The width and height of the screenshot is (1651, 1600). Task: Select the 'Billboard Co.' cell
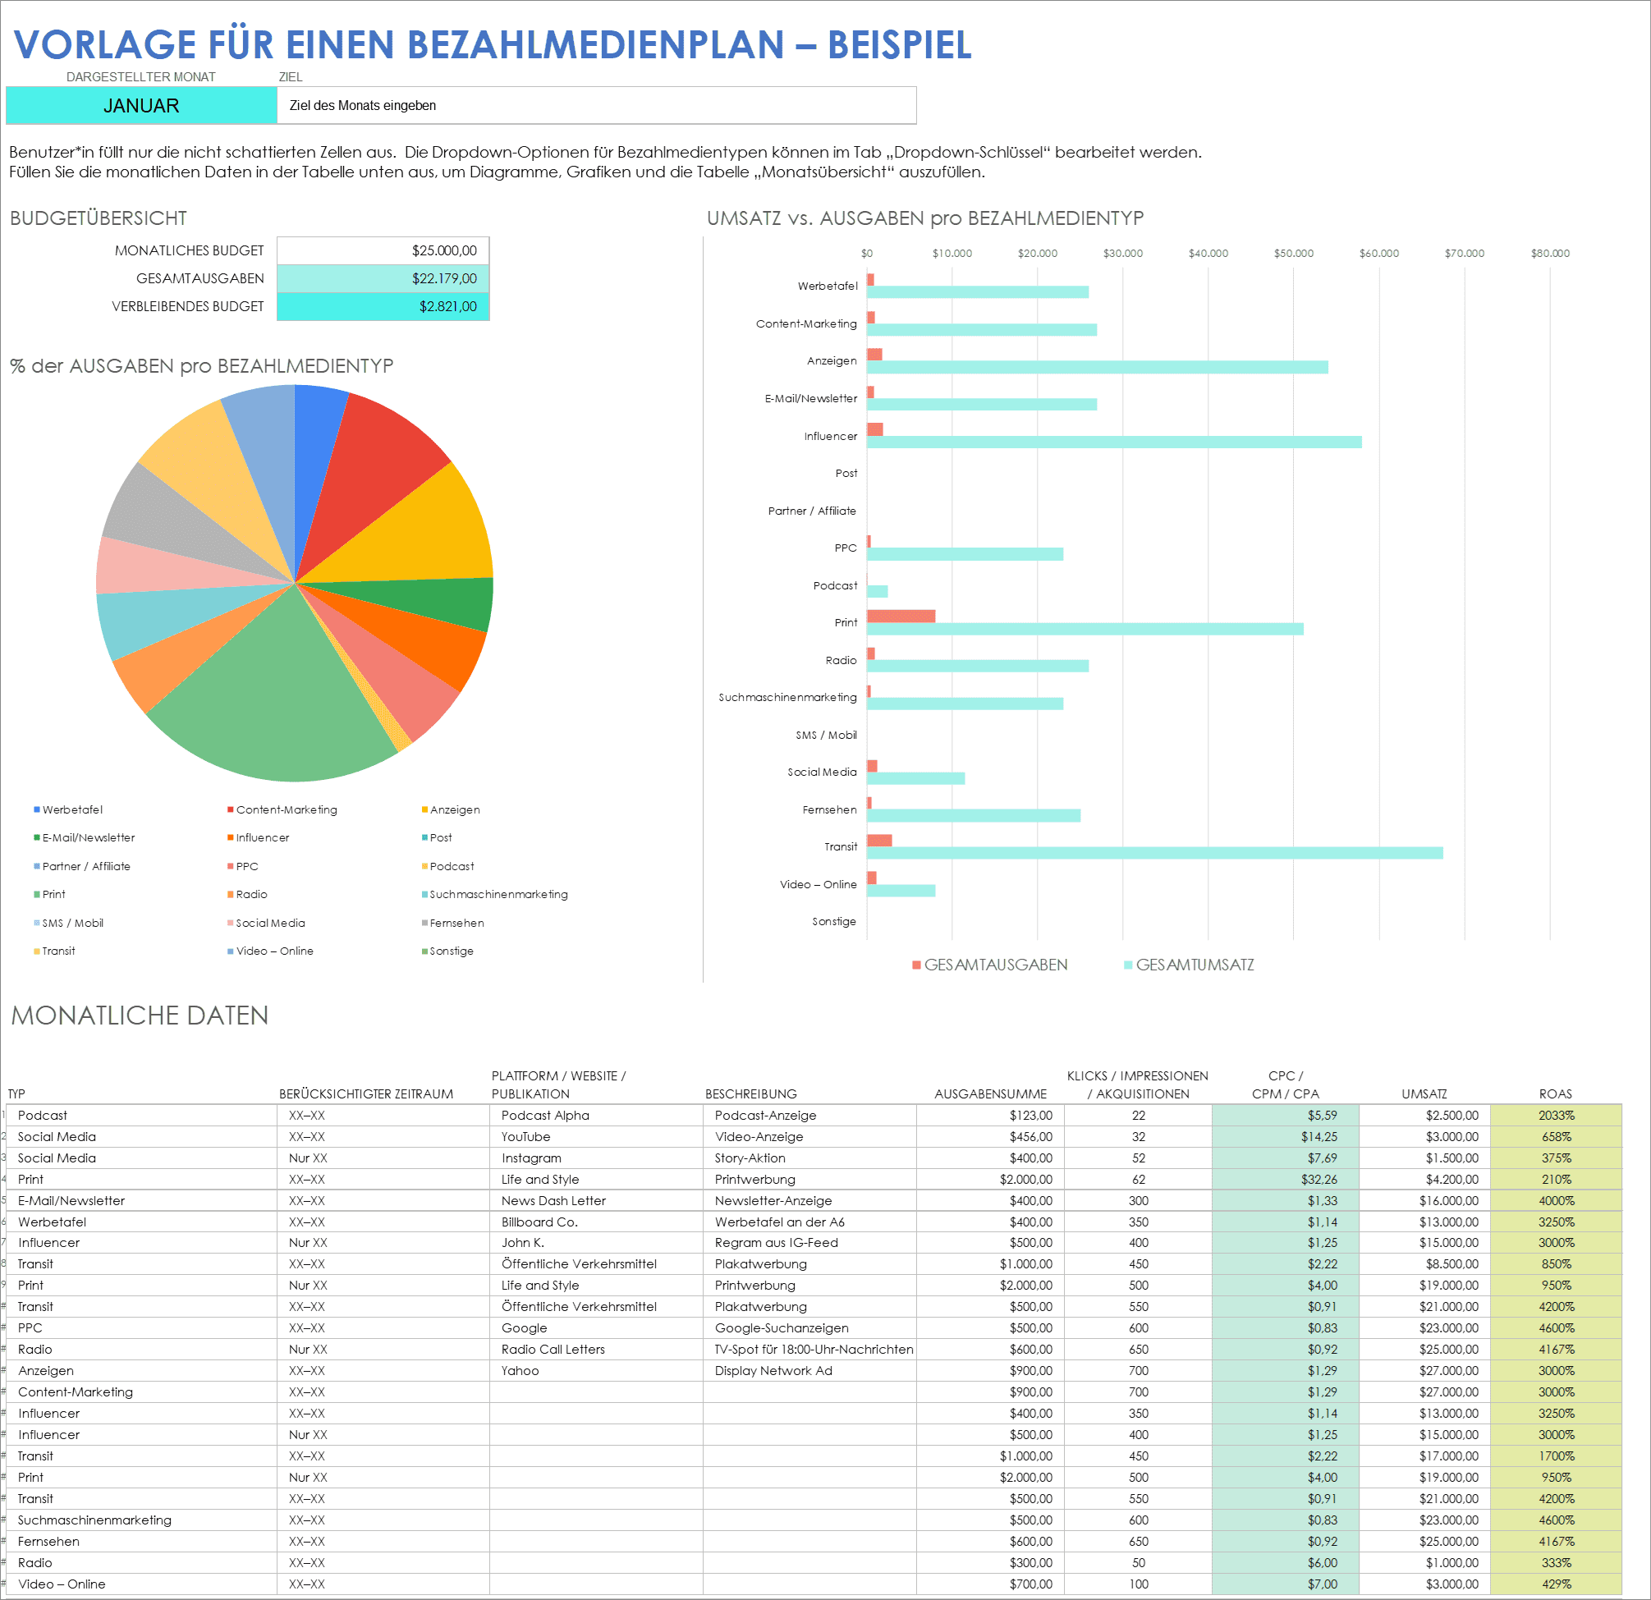pos(596,1222)
